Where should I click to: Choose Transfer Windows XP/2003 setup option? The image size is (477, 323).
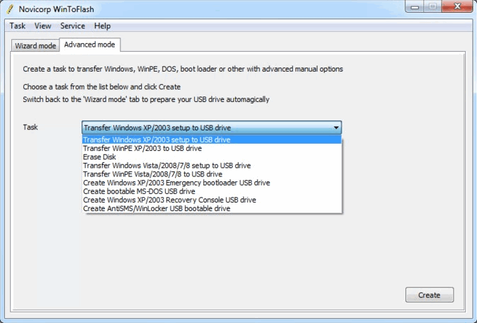click(157, 140)
